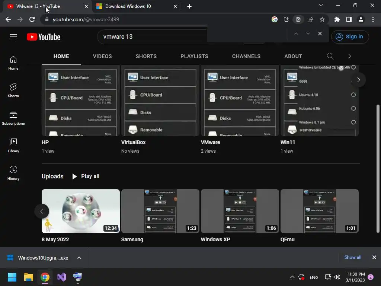Open Library in the sidebar
Screen dimensions: 381x286
tap(13, 146)
